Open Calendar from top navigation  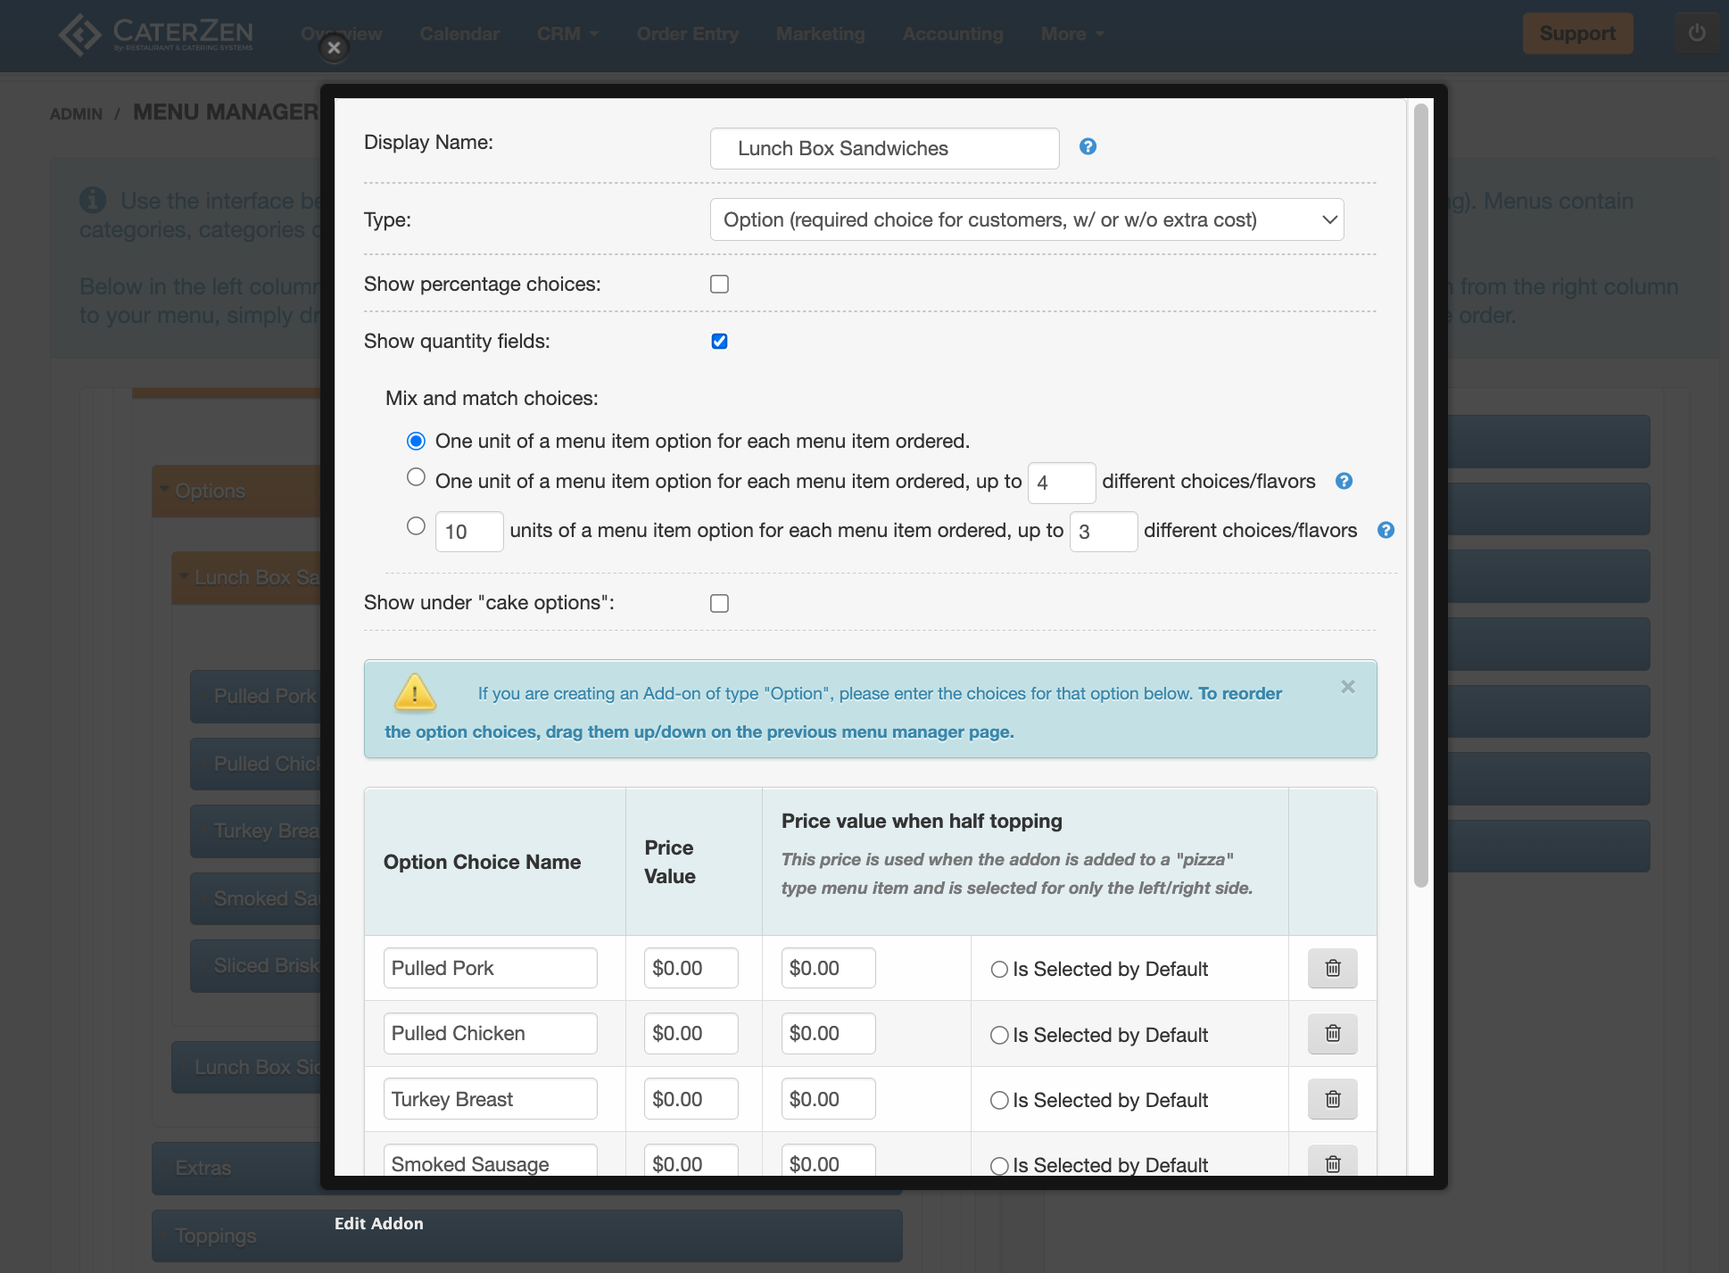pyautogui.click(x=459, y=34)
